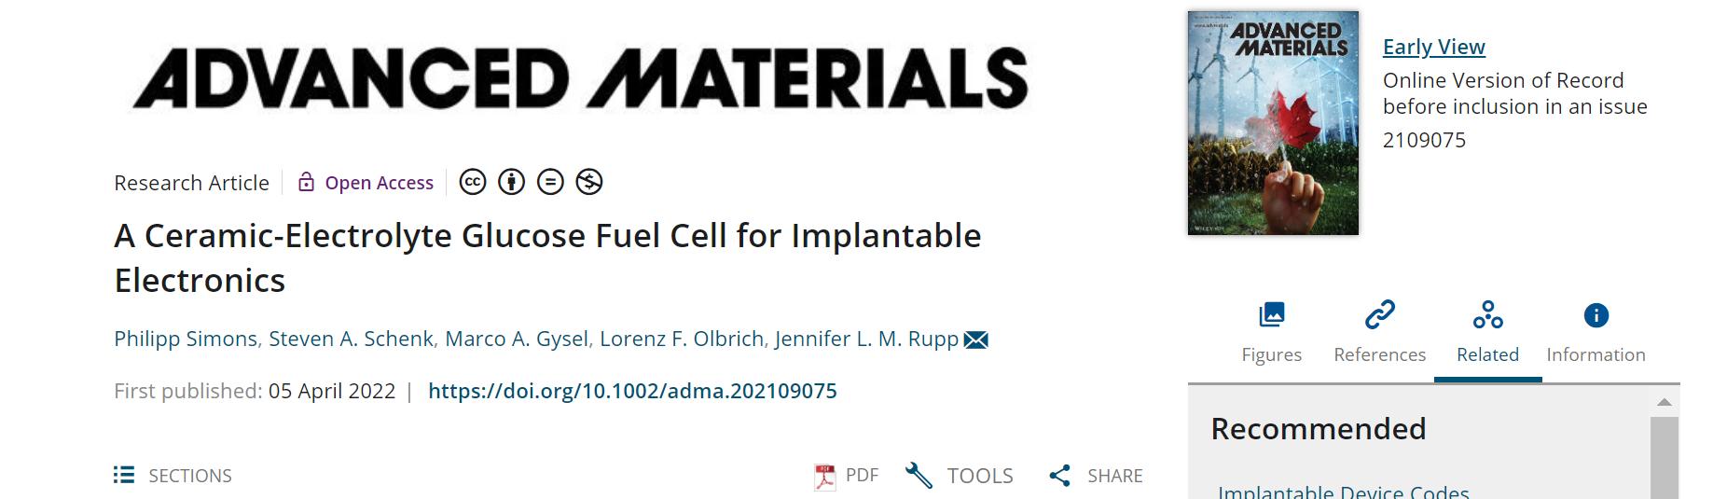Select the Related tab
This screenshot has height=499, width=1727.
click(x=1487, y=331)
